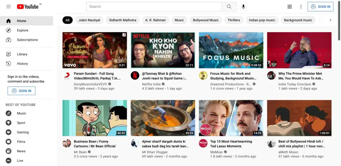Open the Ajmer sharif dargah video title
The image size is (341, 166).
coord(165,144)
